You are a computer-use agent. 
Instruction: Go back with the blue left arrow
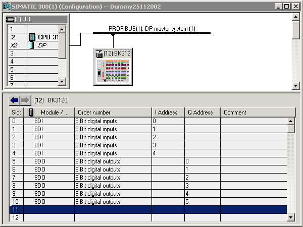point(14,100)
